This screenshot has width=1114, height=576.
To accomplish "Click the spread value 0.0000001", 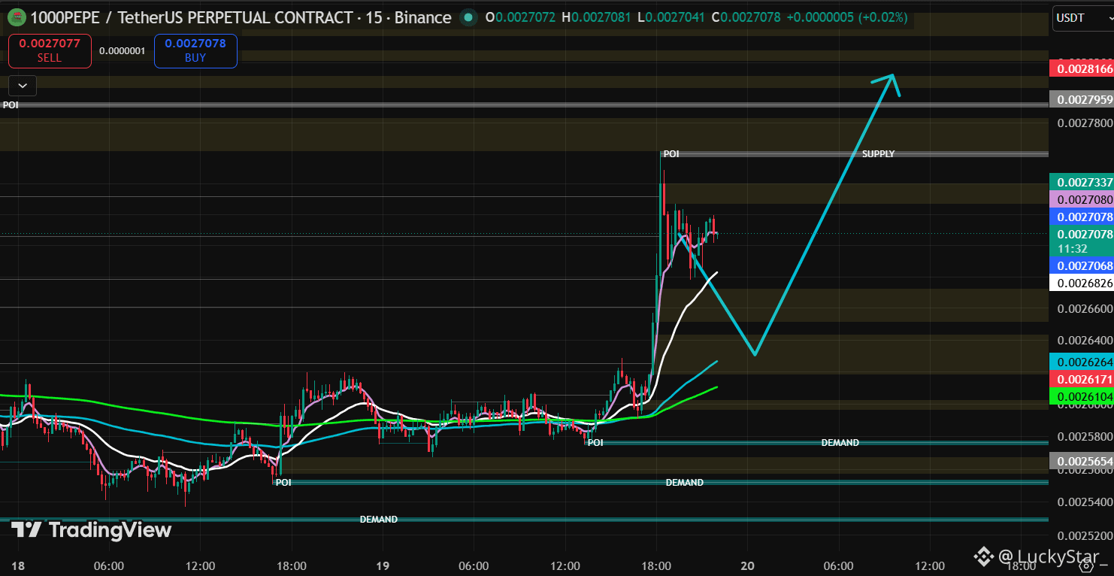I will [123, 51].
